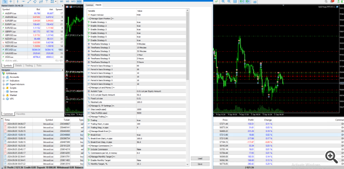
Task: Zoom out on the chart
Action: (229, 1)
